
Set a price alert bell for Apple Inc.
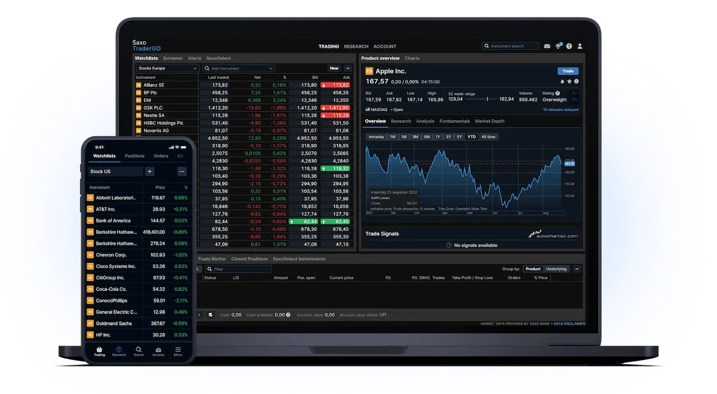coord(562,81)
